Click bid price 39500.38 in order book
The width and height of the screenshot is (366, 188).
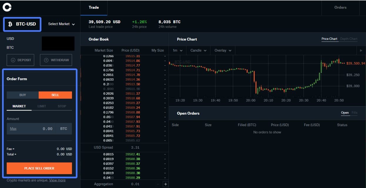133,159
